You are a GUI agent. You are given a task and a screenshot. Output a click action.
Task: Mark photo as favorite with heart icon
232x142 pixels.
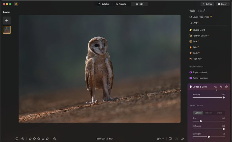[17, 139]
